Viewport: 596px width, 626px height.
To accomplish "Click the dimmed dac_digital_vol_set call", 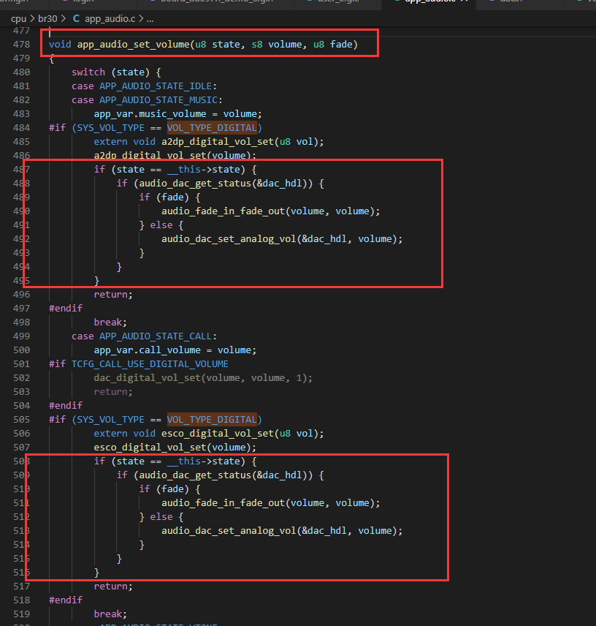I will point(147,377).
